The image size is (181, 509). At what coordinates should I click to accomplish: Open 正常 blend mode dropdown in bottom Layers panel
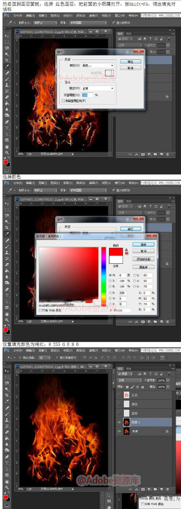click(129, 380)
